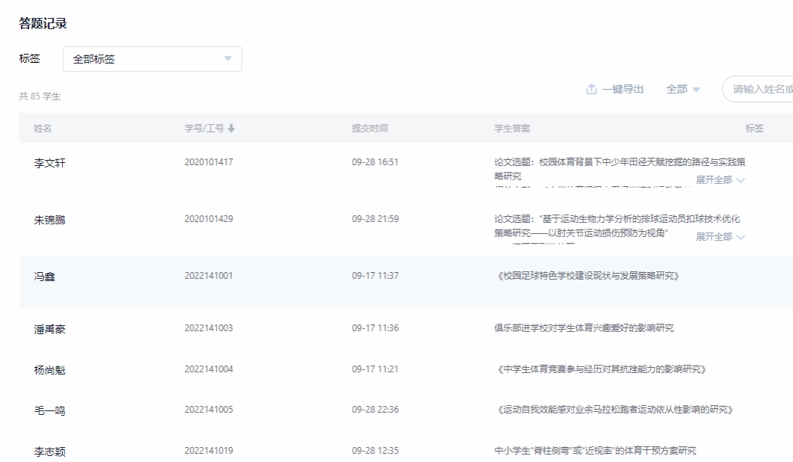Click the 提交时间 column header
The width and height of the screenshot is (793, 462).
(370, 129)
